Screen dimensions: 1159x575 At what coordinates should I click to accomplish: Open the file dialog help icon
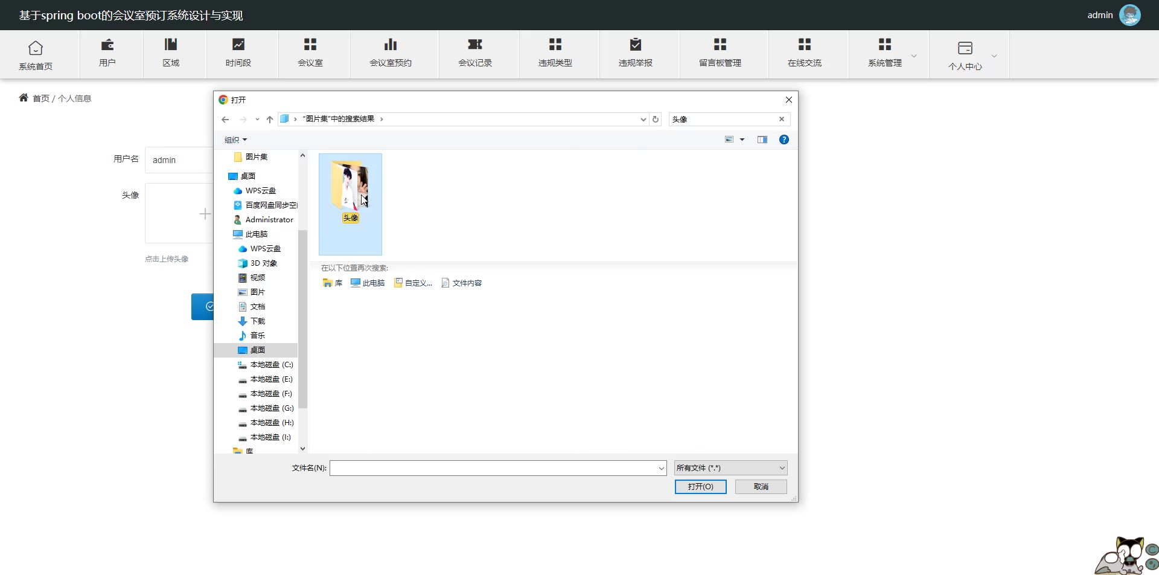coord(784,140)
